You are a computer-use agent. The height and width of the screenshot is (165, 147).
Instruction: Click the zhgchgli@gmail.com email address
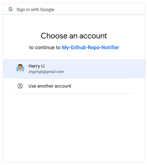(x=46, y=72)
